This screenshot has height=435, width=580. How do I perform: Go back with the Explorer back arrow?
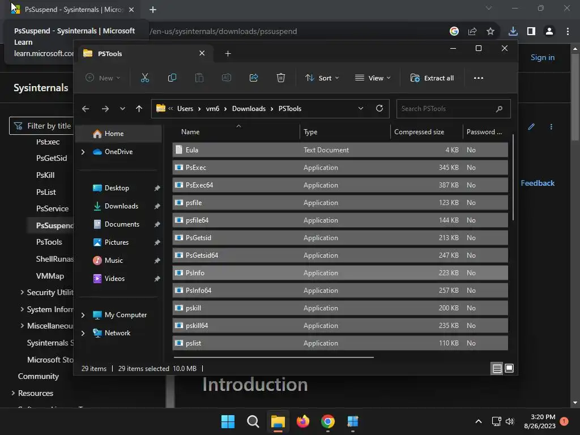point(86,109)
